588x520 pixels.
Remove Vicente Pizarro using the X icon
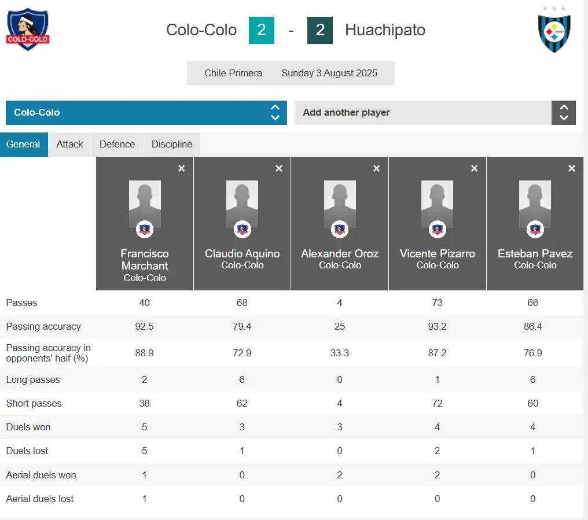(474, 168)
